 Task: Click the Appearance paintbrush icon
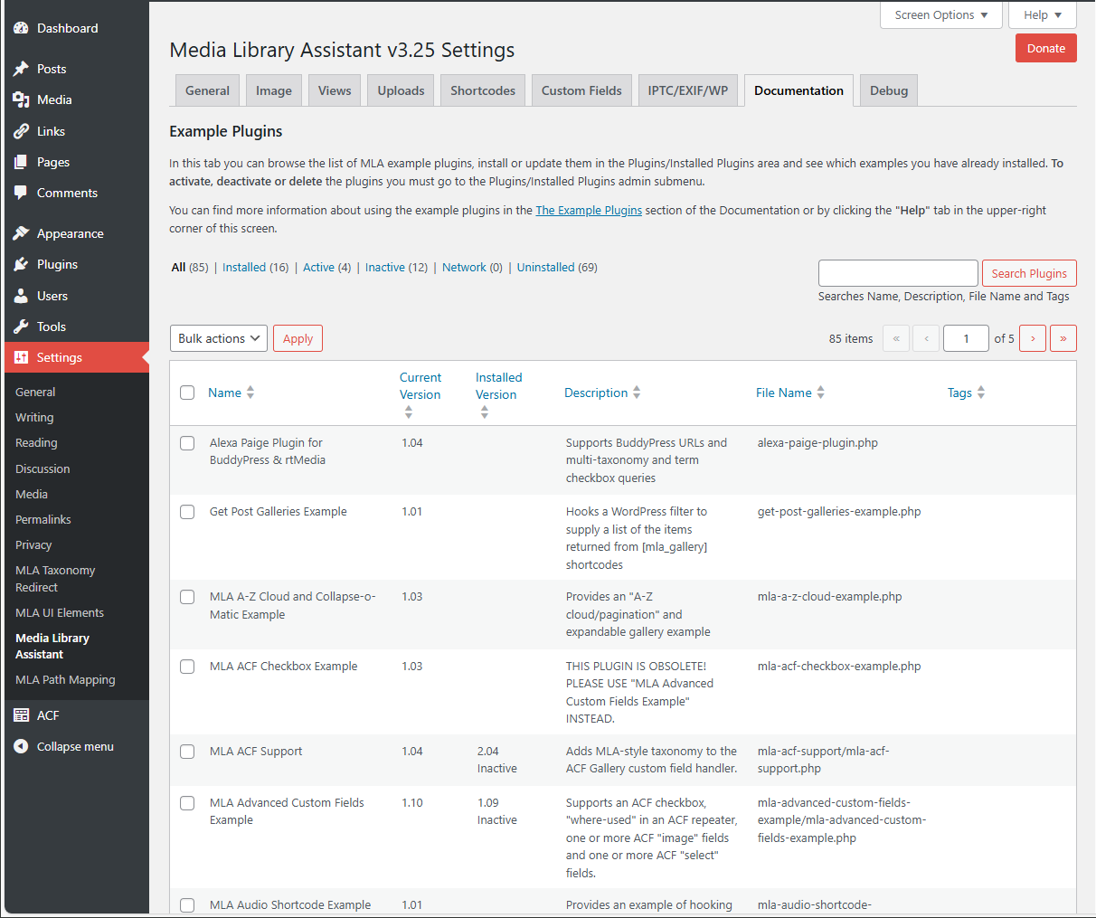click(x=22, y=232)
